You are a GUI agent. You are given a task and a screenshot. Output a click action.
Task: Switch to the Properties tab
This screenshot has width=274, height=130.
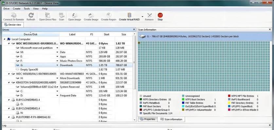(148, 119)
